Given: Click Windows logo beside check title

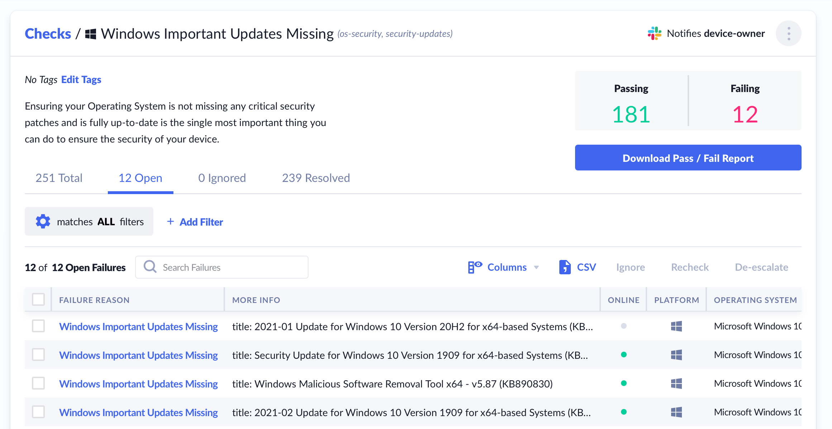Looking at the screenshot, I should click(x=91, y=34).
